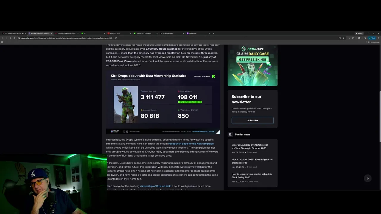Click the 'Subscribe to our newsletter.' heading
381x214 pixels.
point(246,99)
